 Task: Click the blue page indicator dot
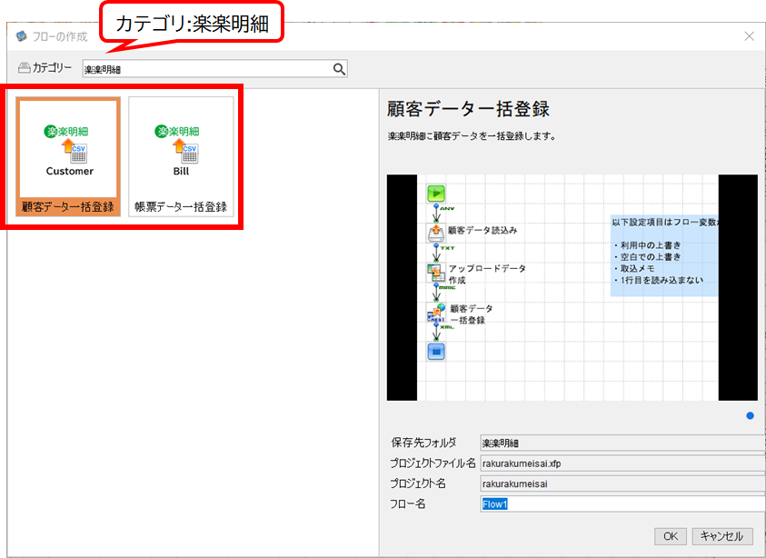750,416
